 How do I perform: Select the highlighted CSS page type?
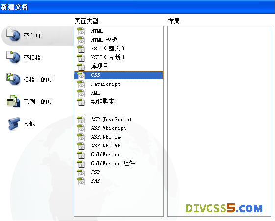[119, 75]
